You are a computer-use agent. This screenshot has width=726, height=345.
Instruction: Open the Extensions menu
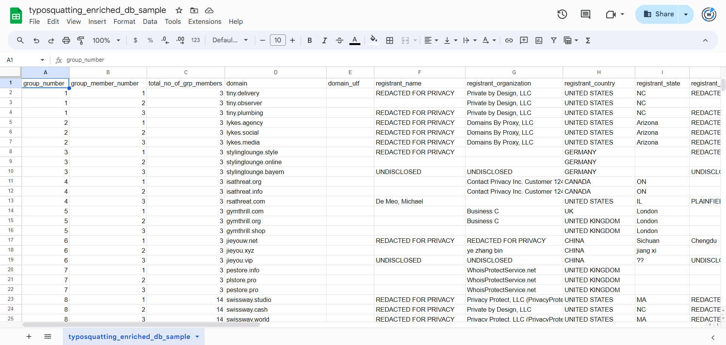point(205,22)
